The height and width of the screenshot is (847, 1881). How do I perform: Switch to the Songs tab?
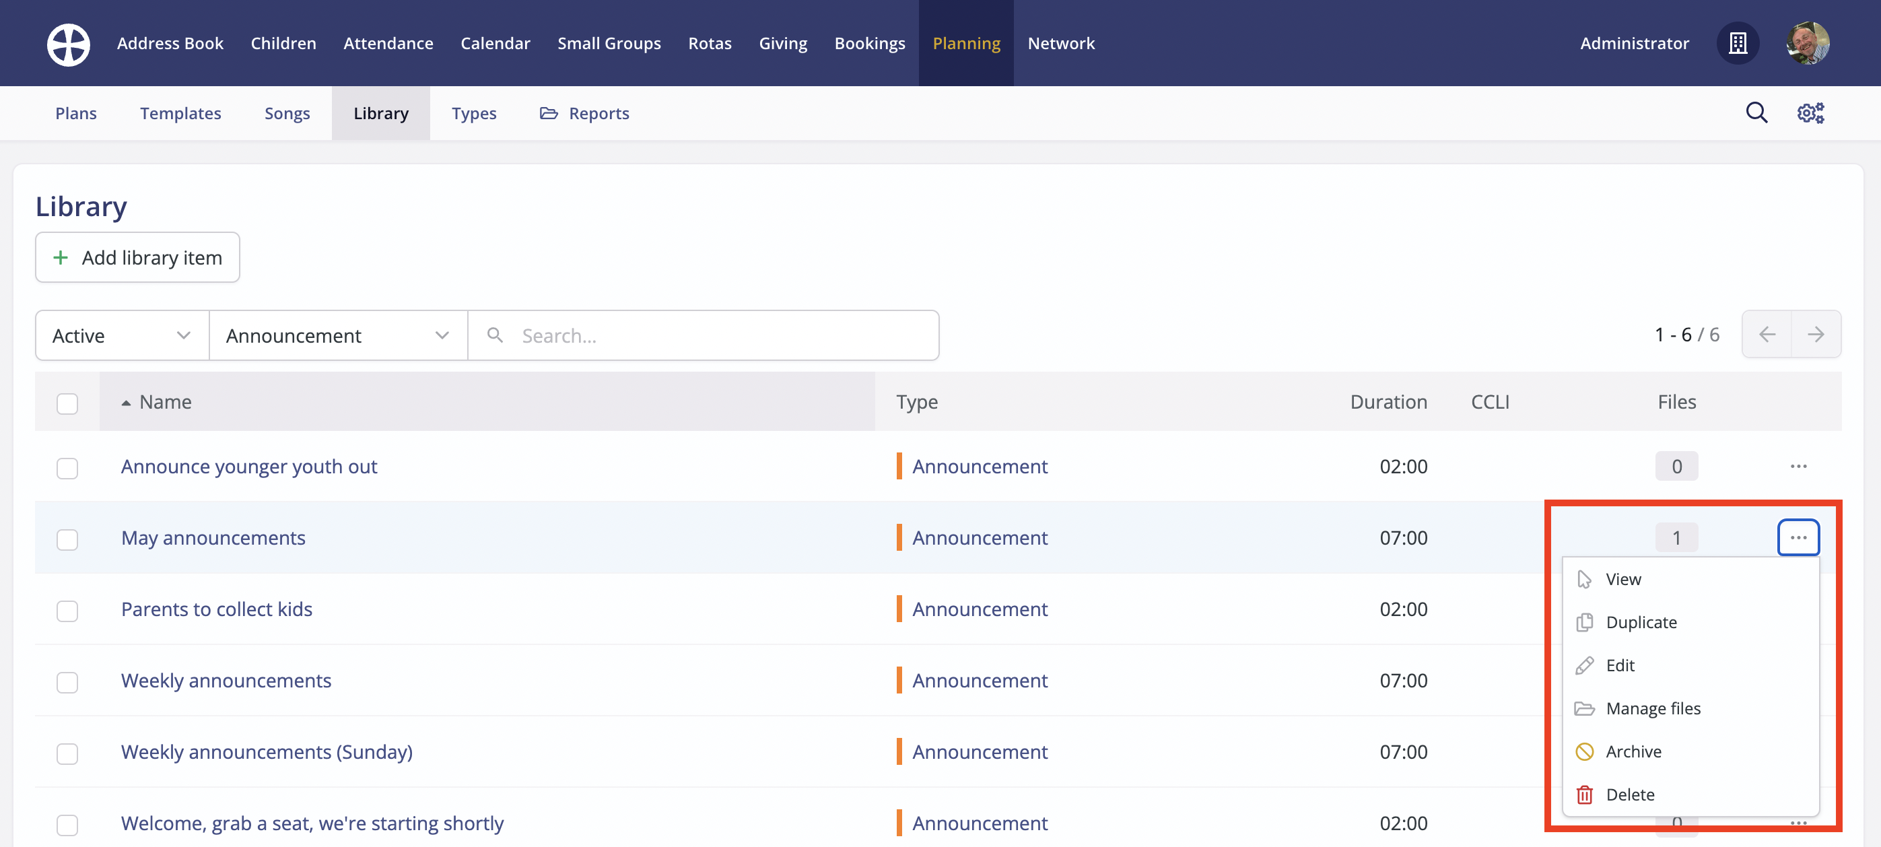click(x=287, y=114)
